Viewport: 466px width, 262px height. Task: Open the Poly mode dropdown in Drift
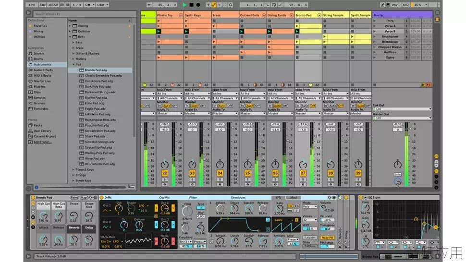[x=310, y=206]
